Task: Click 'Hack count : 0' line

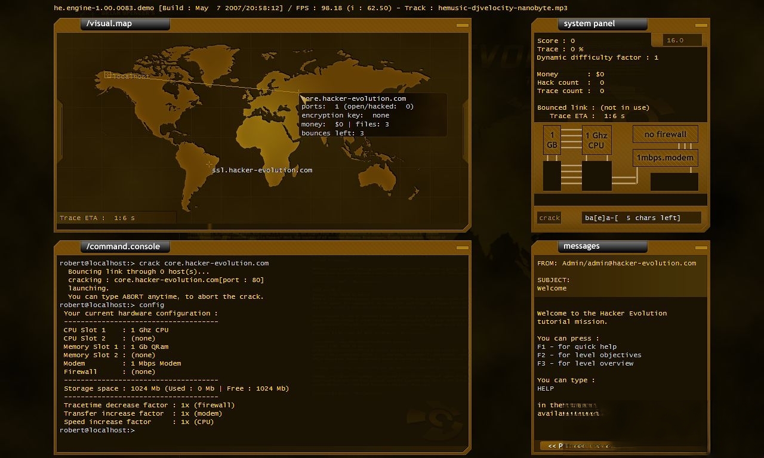Action: point(570,82)
